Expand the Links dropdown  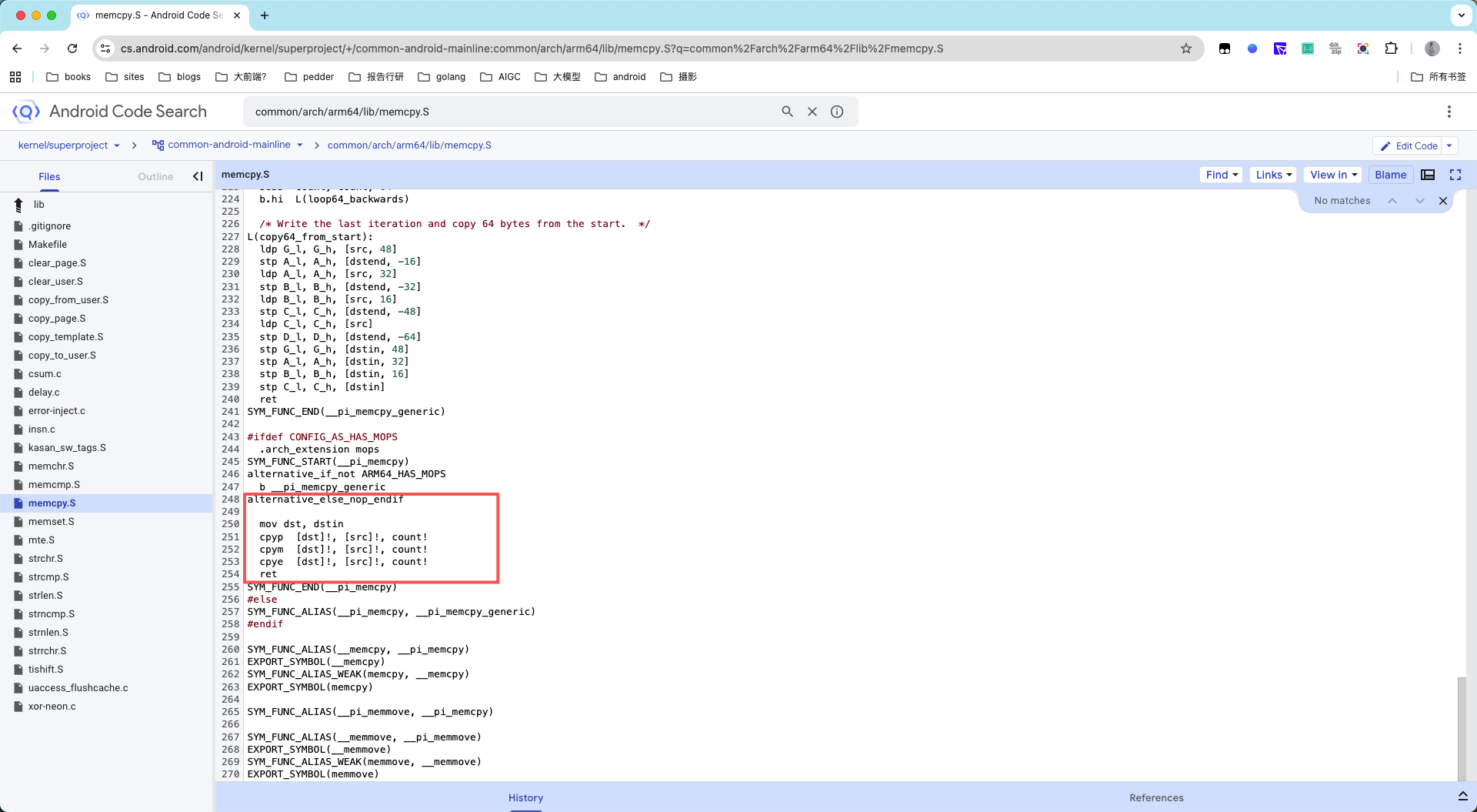pyautogui.click(x=1273, y=175)
